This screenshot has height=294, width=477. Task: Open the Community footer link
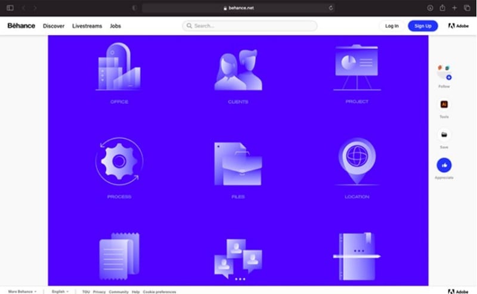[x=119, y=292]
